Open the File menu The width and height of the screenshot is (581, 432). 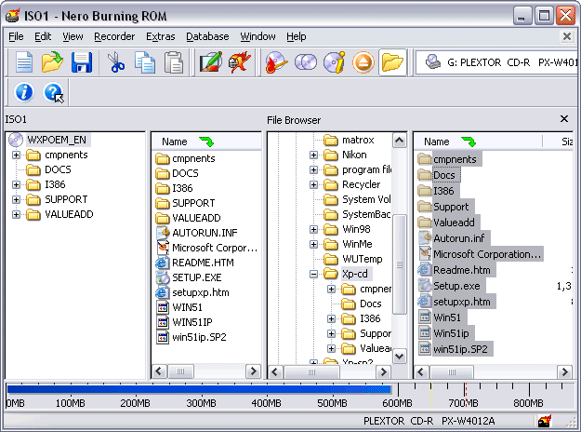pyautogui.click(x=16, y=36)
